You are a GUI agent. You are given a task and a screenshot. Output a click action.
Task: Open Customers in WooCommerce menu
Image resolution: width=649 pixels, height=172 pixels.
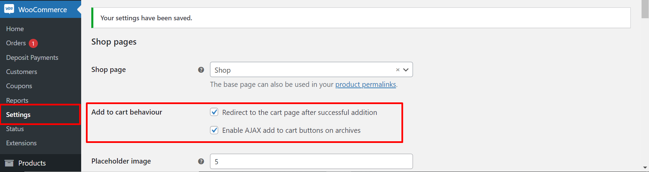click(x=22, y=72)
